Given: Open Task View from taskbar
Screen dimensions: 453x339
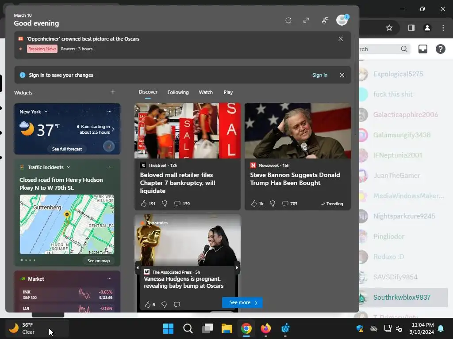Looking at the screenshot, I should 207,328.
